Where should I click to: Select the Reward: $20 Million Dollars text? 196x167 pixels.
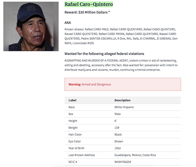(x=87, y=12)
